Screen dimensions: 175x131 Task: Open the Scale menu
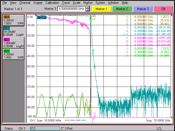[x=77, y=3]
